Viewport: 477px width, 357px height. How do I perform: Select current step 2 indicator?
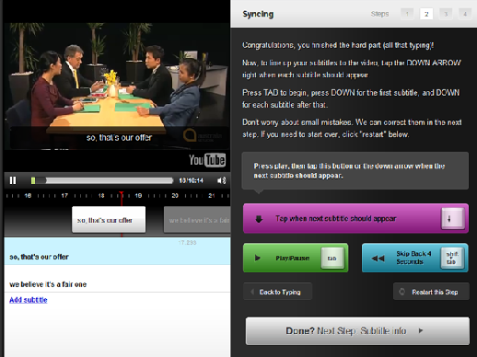[426, 14]
